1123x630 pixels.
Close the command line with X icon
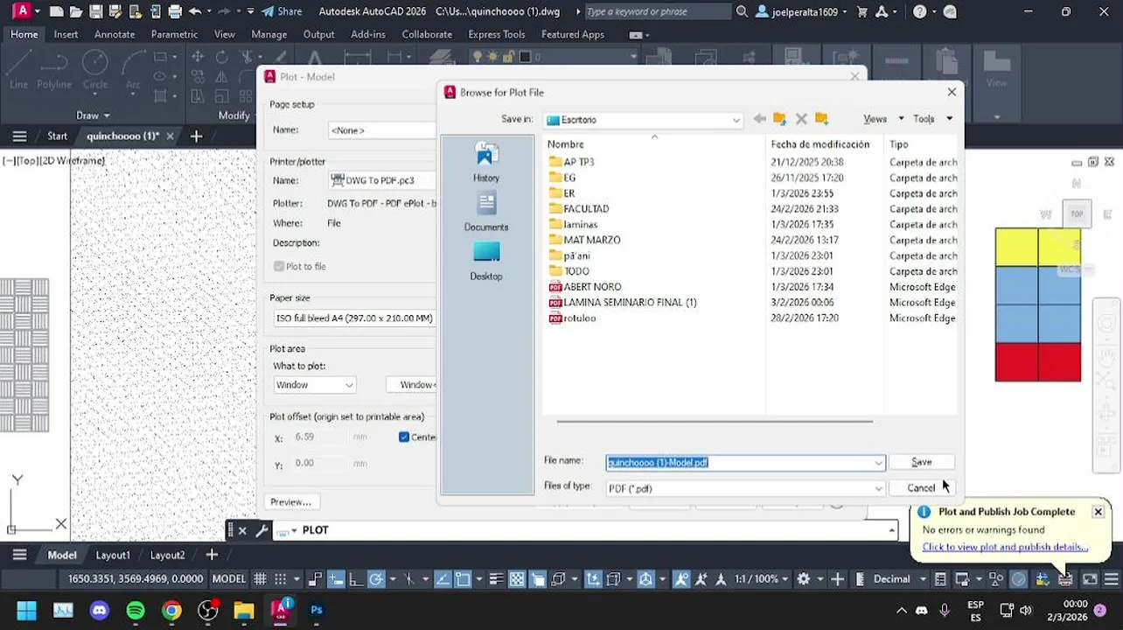point(243,530)
